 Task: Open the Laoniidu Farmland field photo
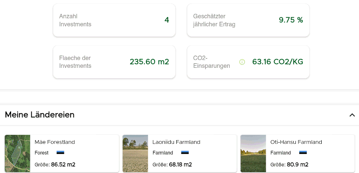[135, 153]
